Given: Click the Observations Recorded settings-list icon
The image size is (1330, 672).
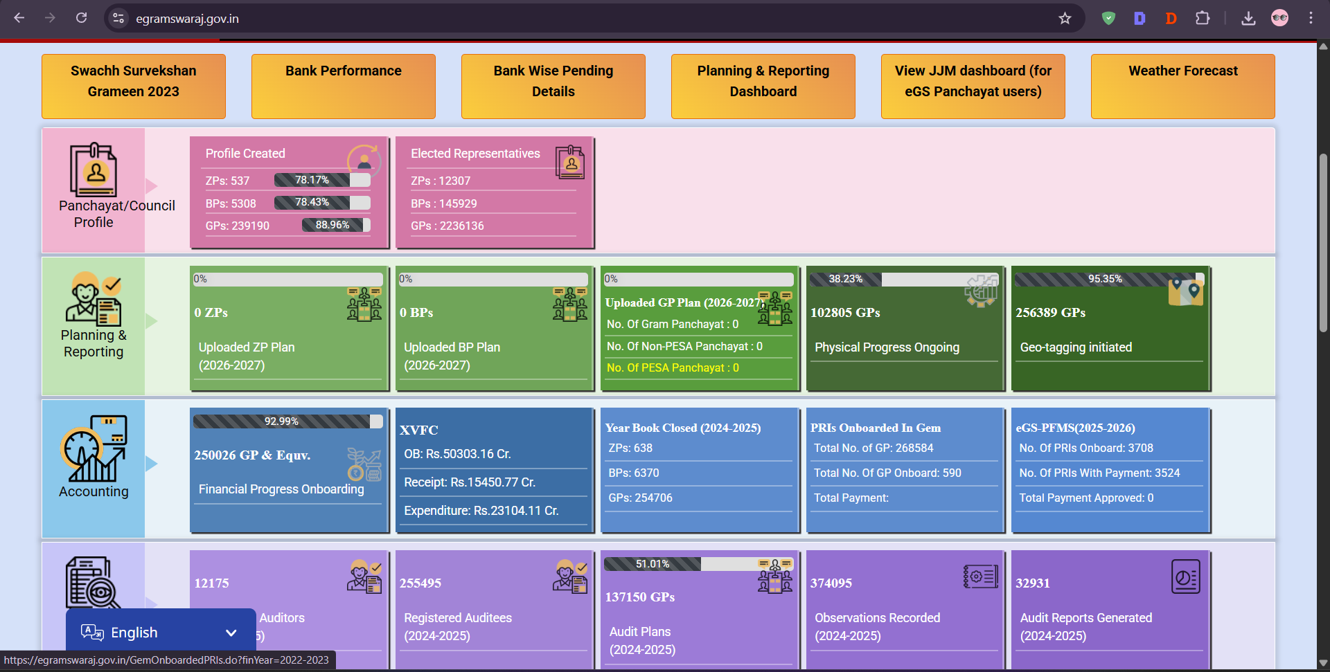Looking at the screenshot, I should pyautogui.click(x=980, y=576).
